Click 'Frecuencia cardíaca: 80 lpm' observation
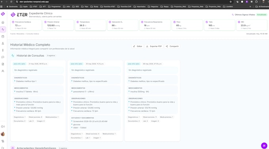The width and height of the screenshot is (269, 149). (28, 111)
